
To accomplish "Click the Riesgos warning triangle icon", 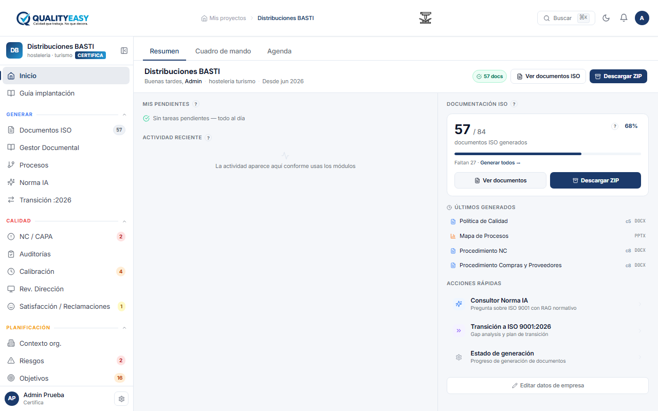I will (x=11, y=361).
